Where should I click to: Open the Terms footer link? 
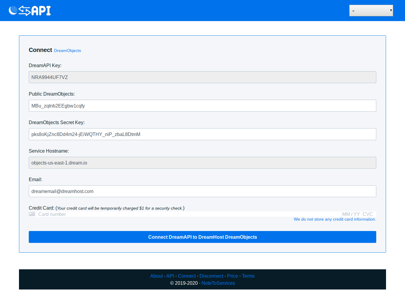click(x=248, y=276)
